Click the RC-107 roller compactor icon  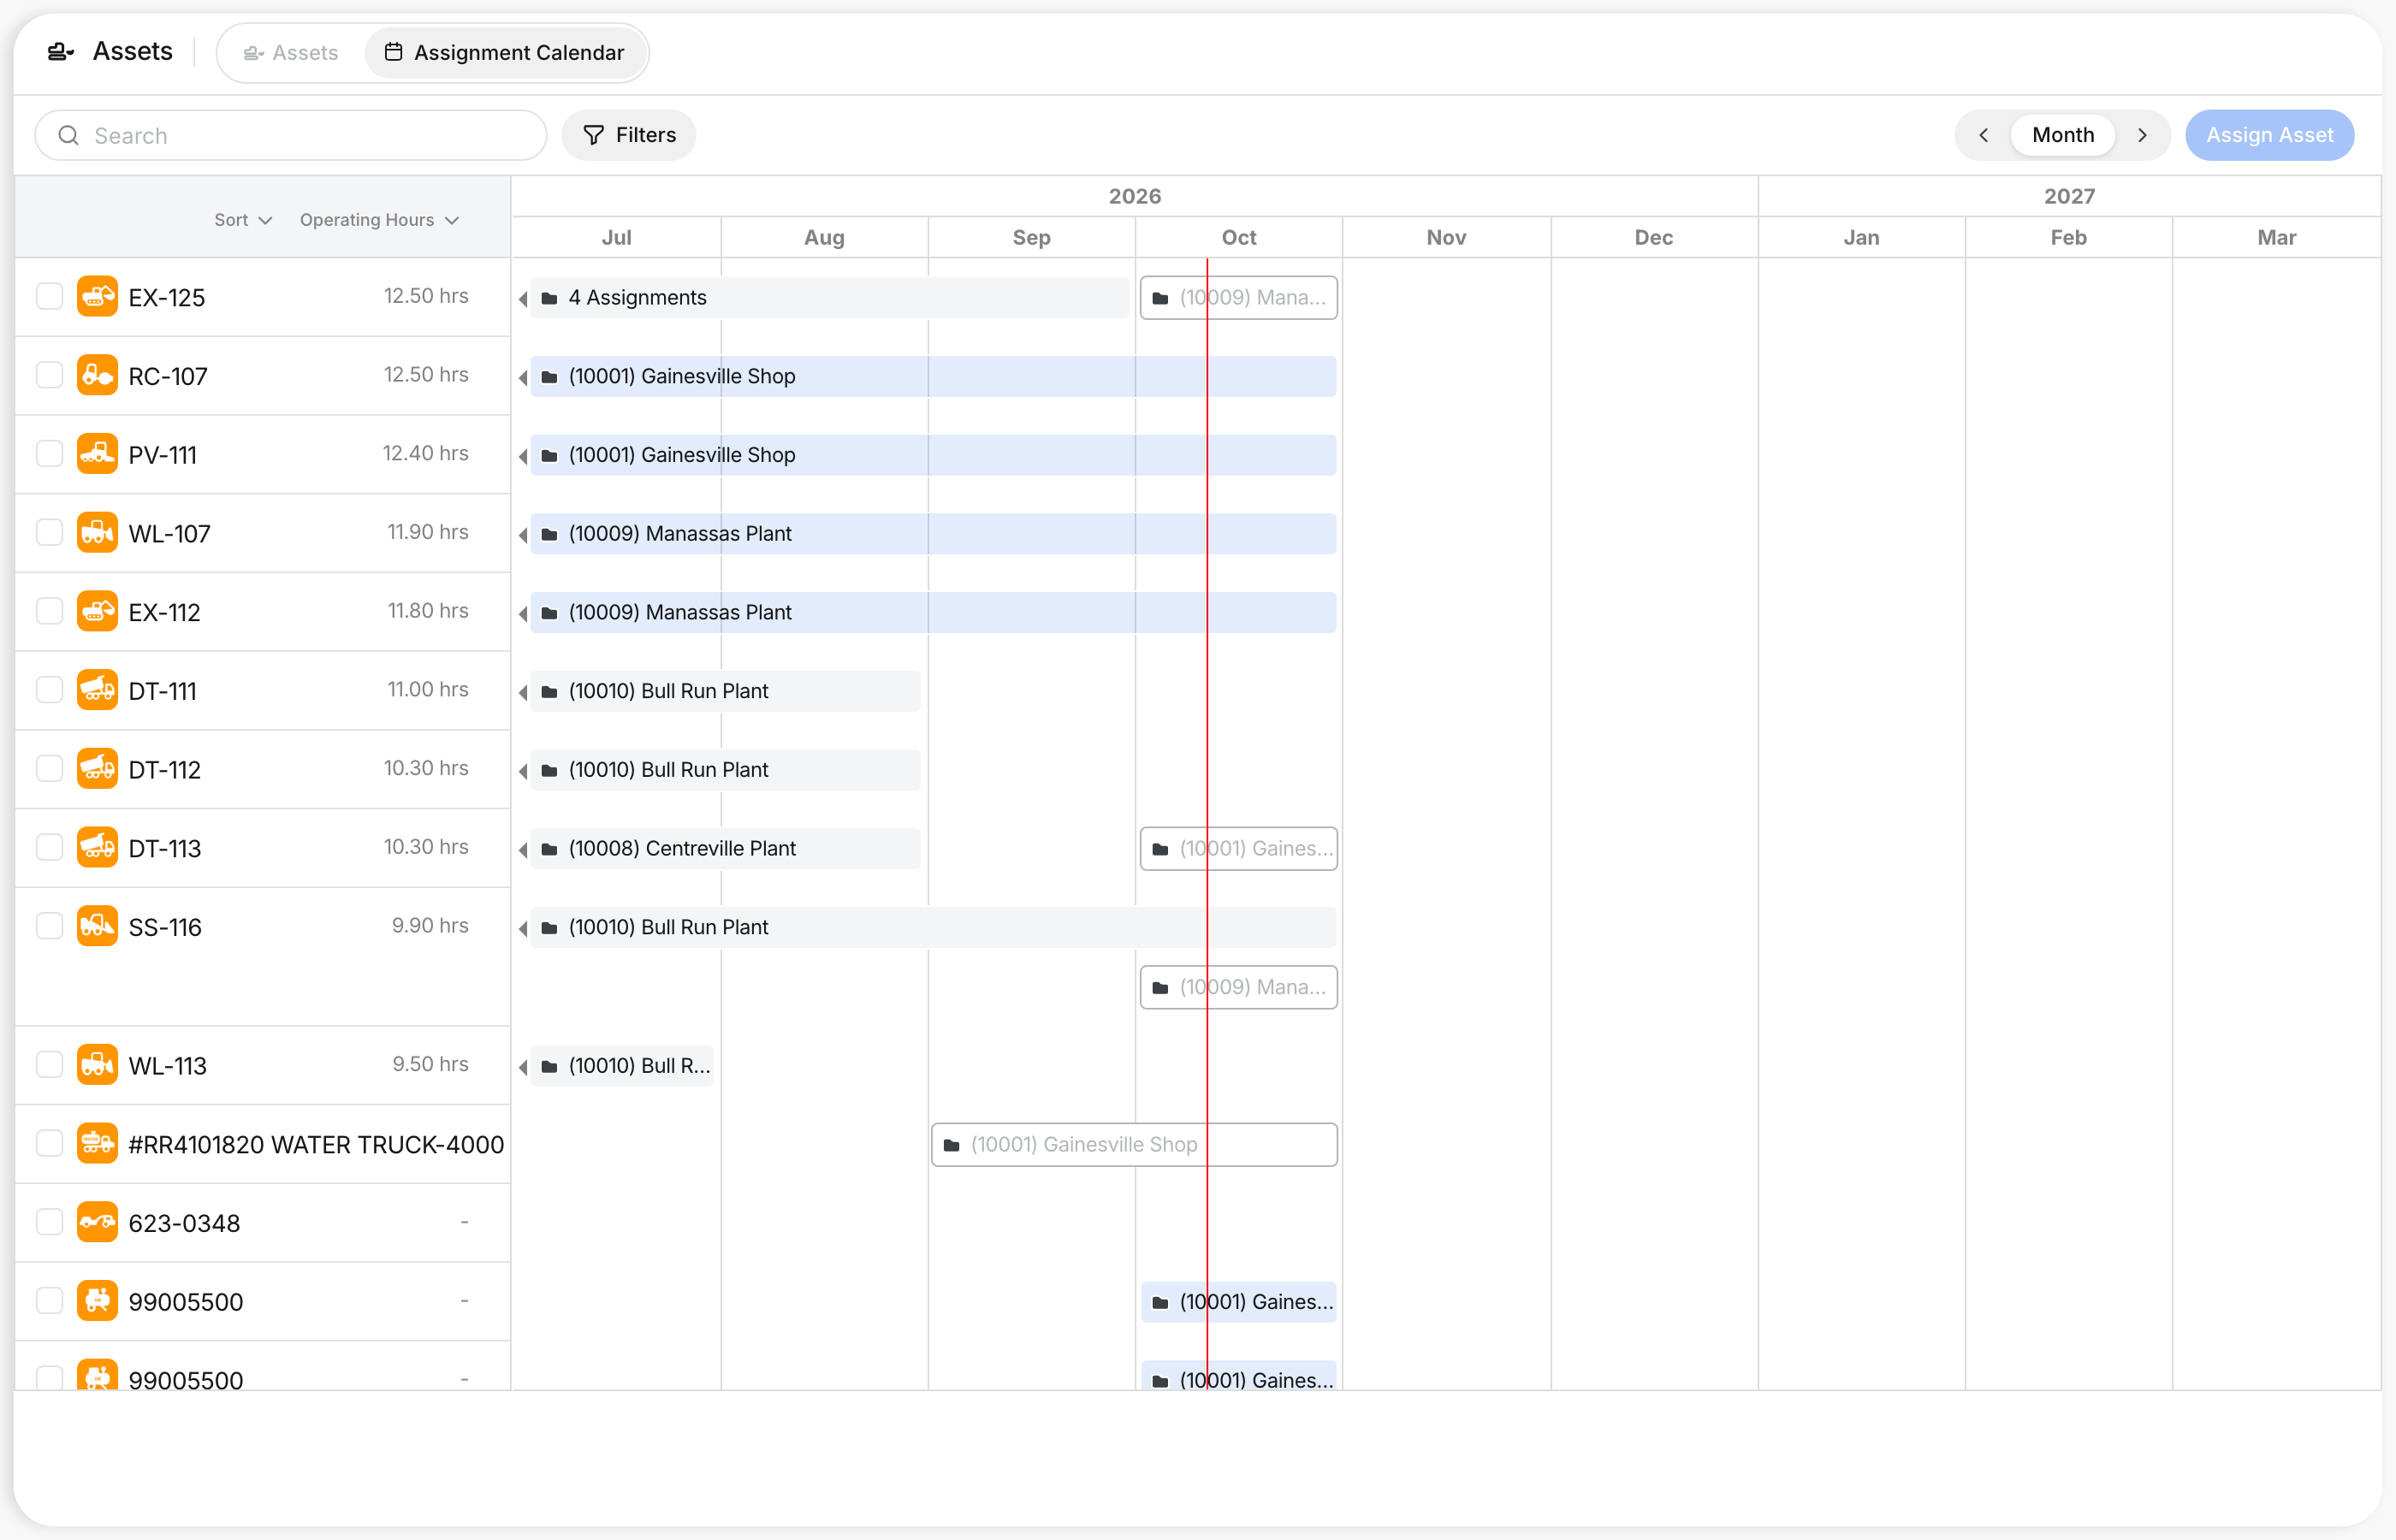coord(97,375)
